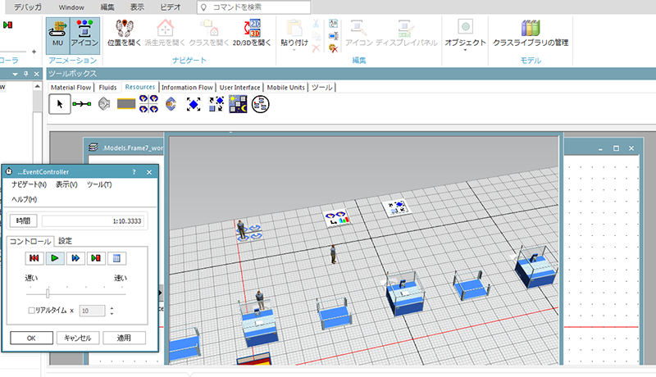This screenshot has height=377, width=656.
Task: Click キャンセル in EventController dialog
Action: [x=78, y=338]
